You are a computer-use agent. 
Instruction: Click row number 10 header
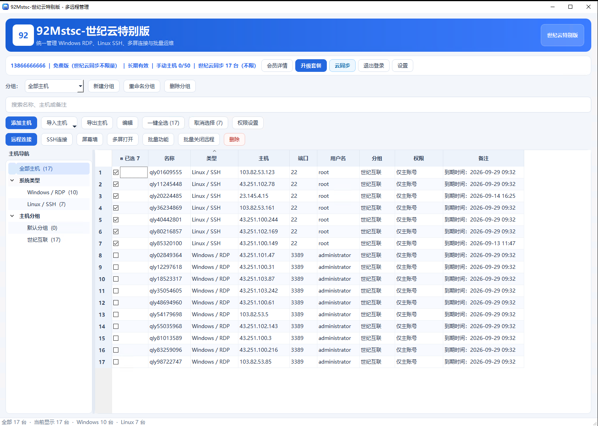pos(103,279)
